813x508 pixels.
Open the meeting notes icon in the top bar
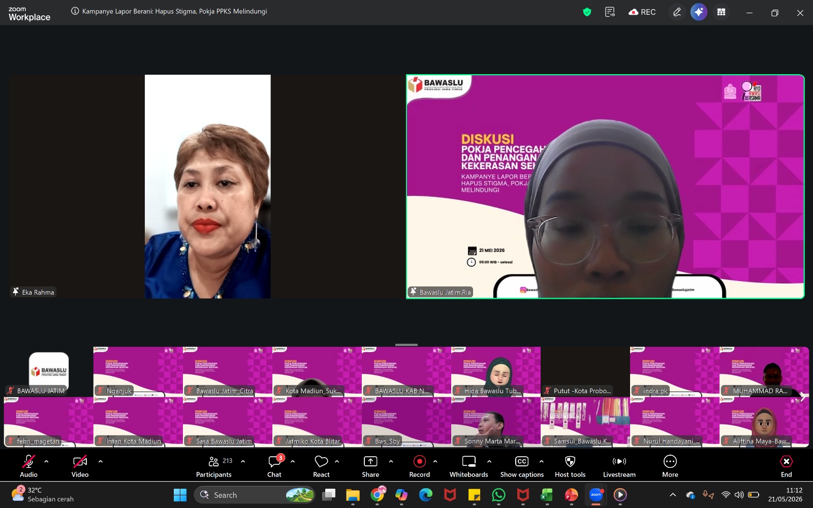pos(610,12)
